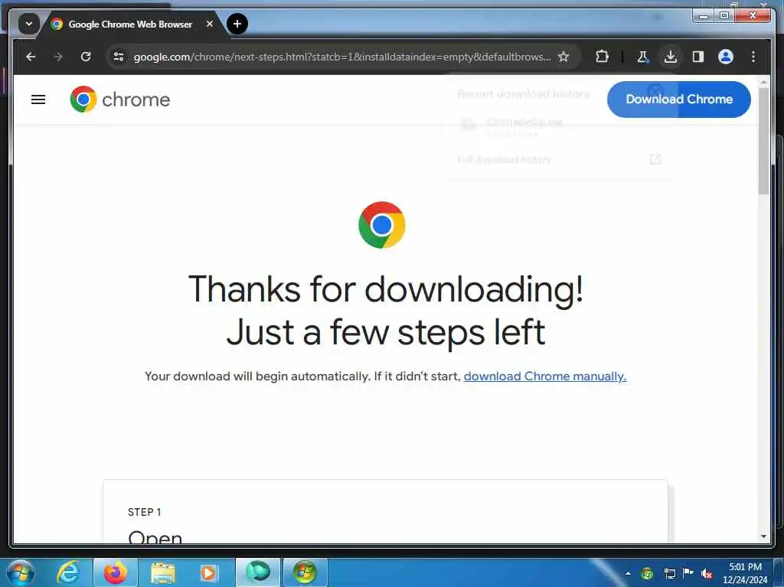Click the scrollbar down arrow
Viewport: 784px width, 587px height.
pyautogui.click(x=763, y=536)
